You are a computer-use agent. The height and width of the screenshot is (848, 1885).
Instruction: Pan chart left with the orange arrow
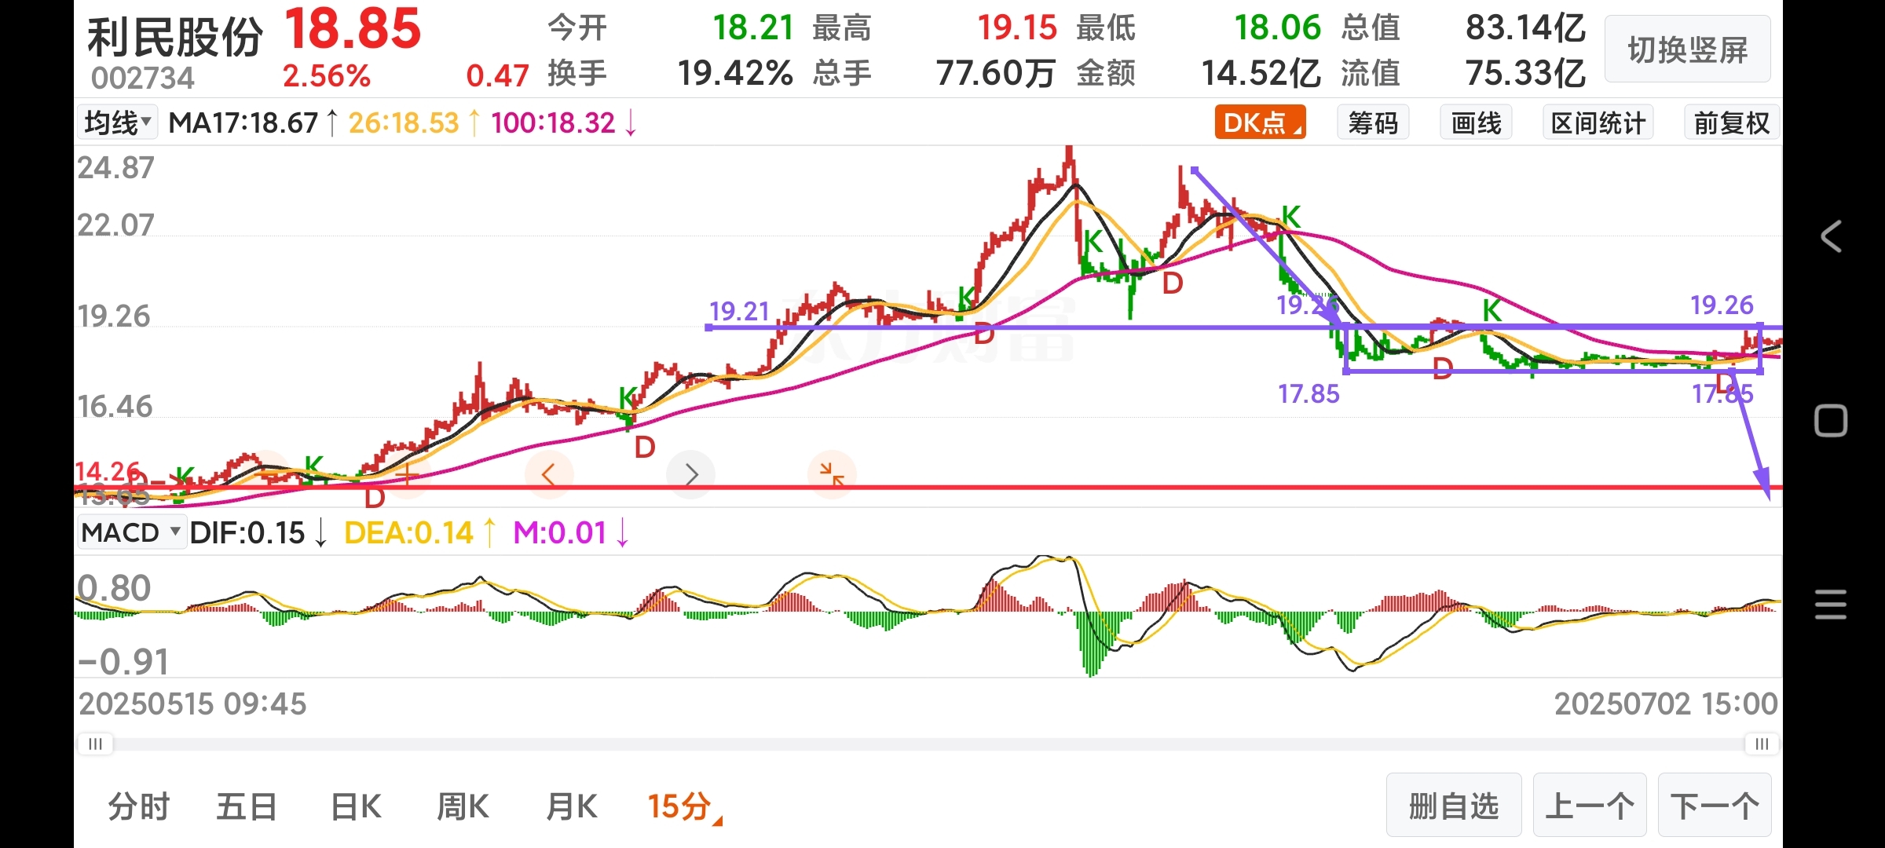pos(549,474)
